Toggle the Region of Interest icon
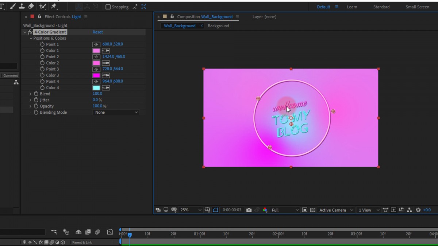438x246 pixels. pos(304,210)
